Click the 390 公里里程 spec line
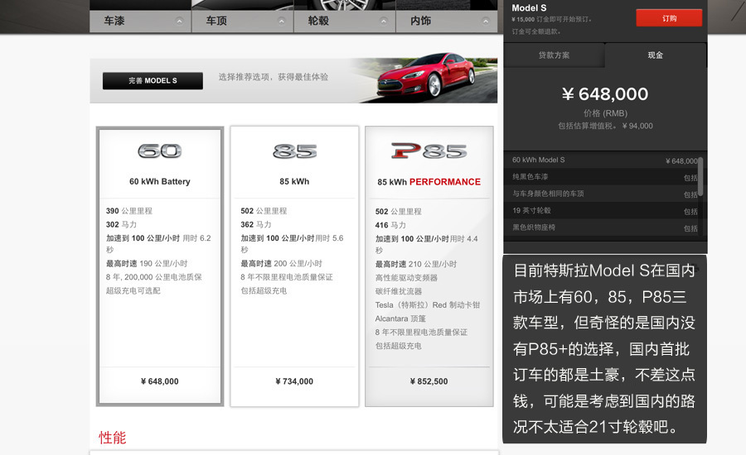 pyautogui.click(x=129, y=211)
